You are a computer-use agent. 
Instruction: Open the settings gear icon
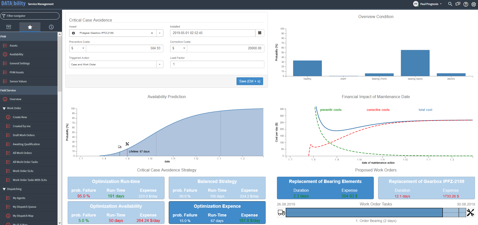click(473, 4)
